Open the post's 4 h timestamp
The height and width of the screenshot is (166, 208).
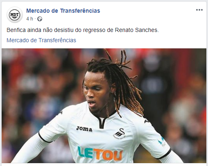(x=29, y=19)
